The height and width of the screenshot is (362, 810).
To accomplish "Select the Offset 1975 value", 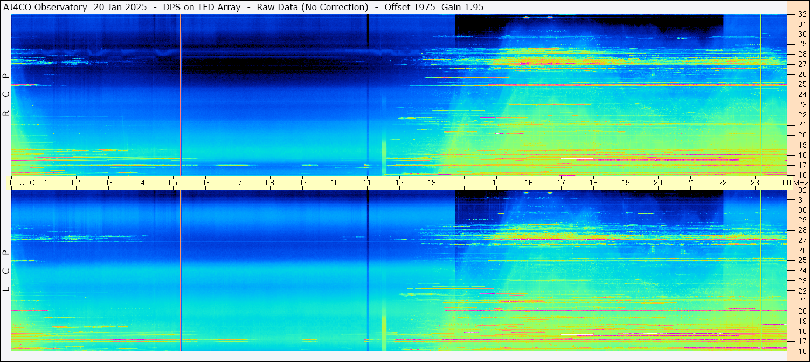I will (411, 7).
